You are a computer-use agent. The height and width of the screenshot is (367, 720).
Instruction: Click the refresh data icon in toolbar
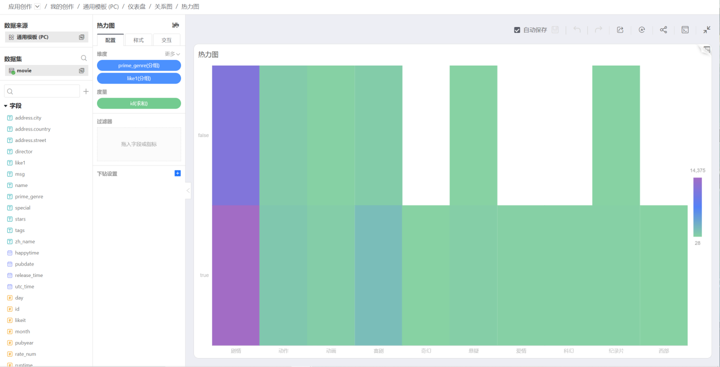coord(641,30)
